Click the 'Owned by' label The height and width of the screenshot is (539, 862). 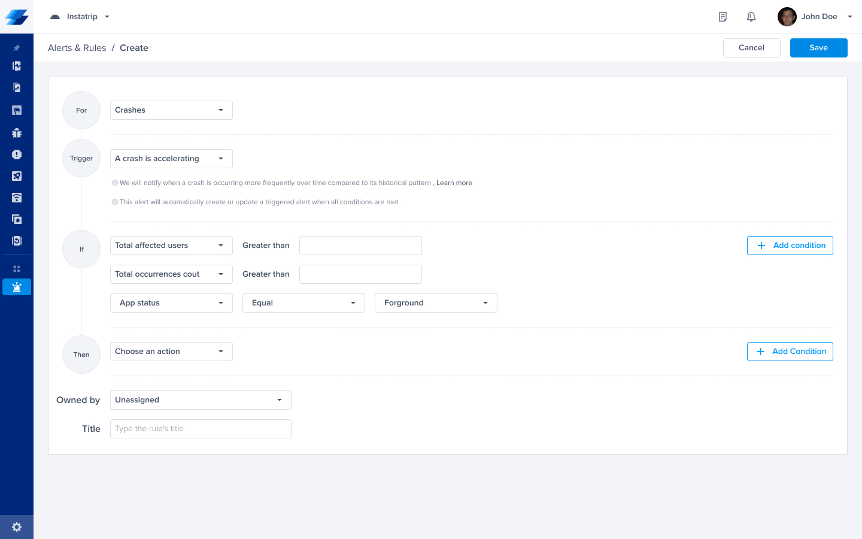[x=78, y=400]
